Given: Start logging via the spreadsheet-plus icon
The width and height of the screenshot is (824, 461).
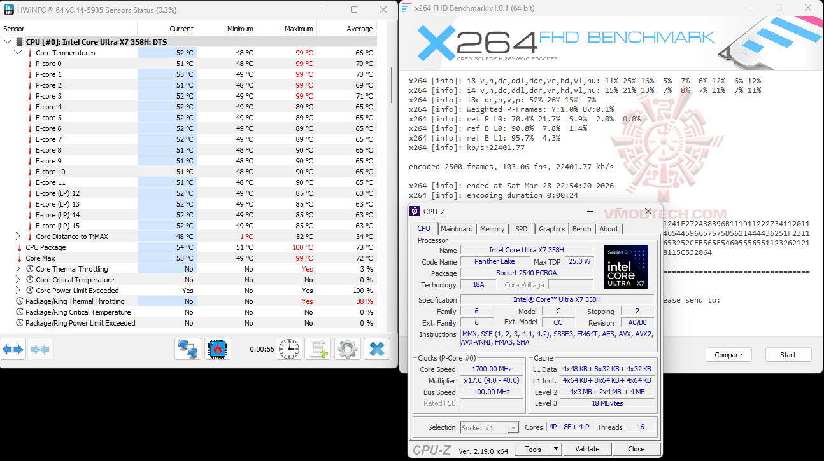Looking at the screenshot, I should pyautogui.click(x=317, y=348).
